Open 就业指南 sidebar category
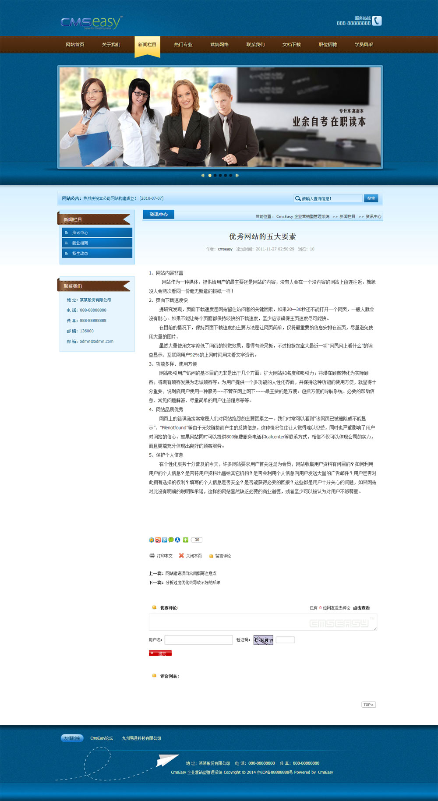This screenshot has height=801, width=438. (x=97, y=243)
